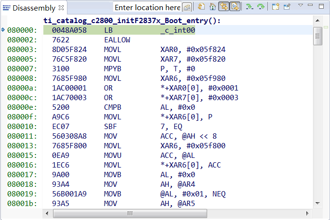This screenshot has height=220, width=330.
Task: Click address 08001b in the gutter
Action: tap(22, 204)
